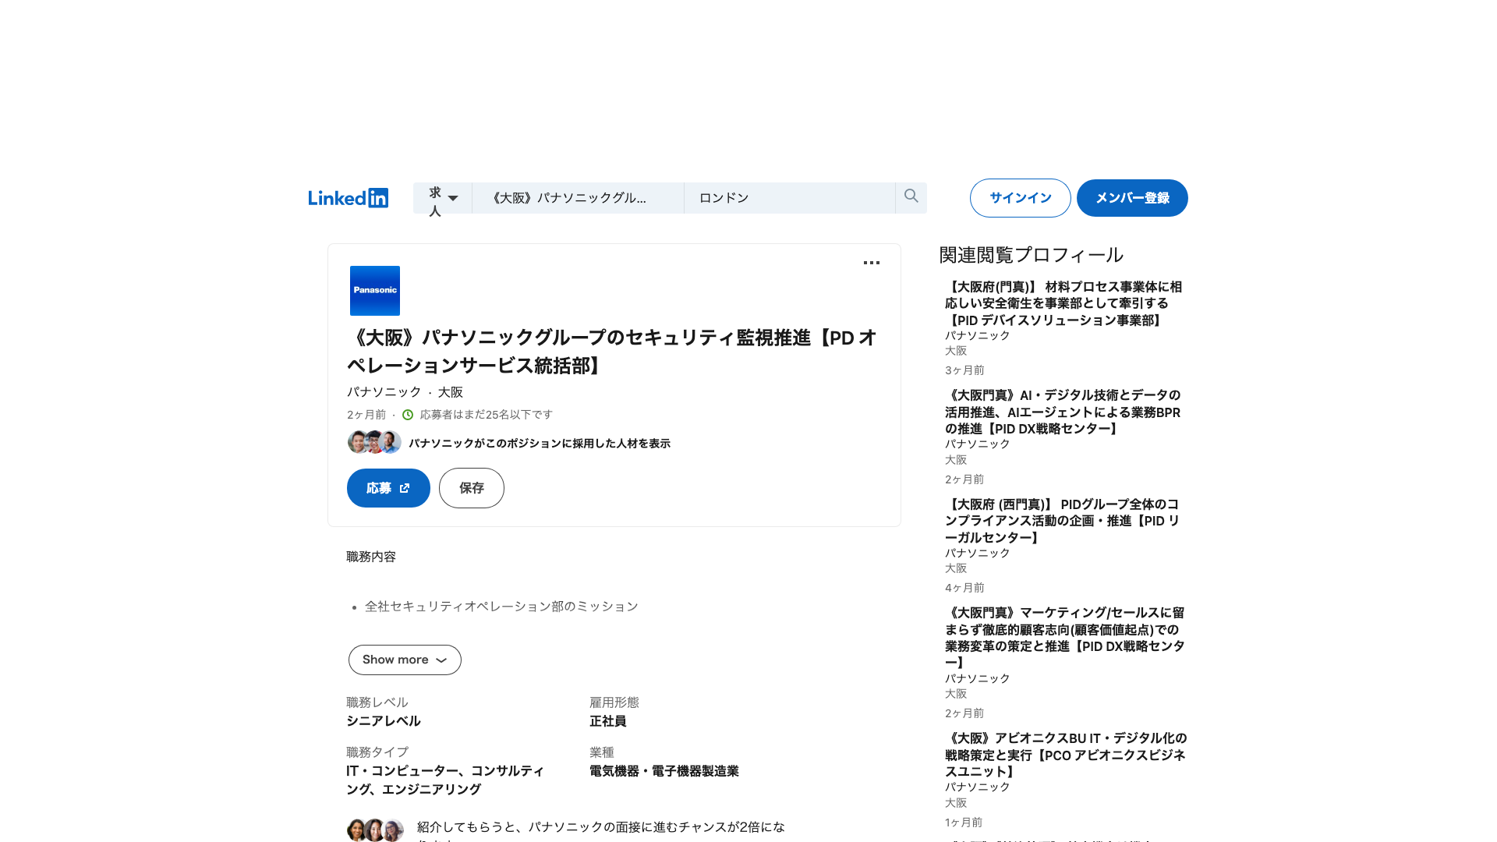Open the 求人 search category dropdown
The image size is (1497, 842).
(443, 198)
